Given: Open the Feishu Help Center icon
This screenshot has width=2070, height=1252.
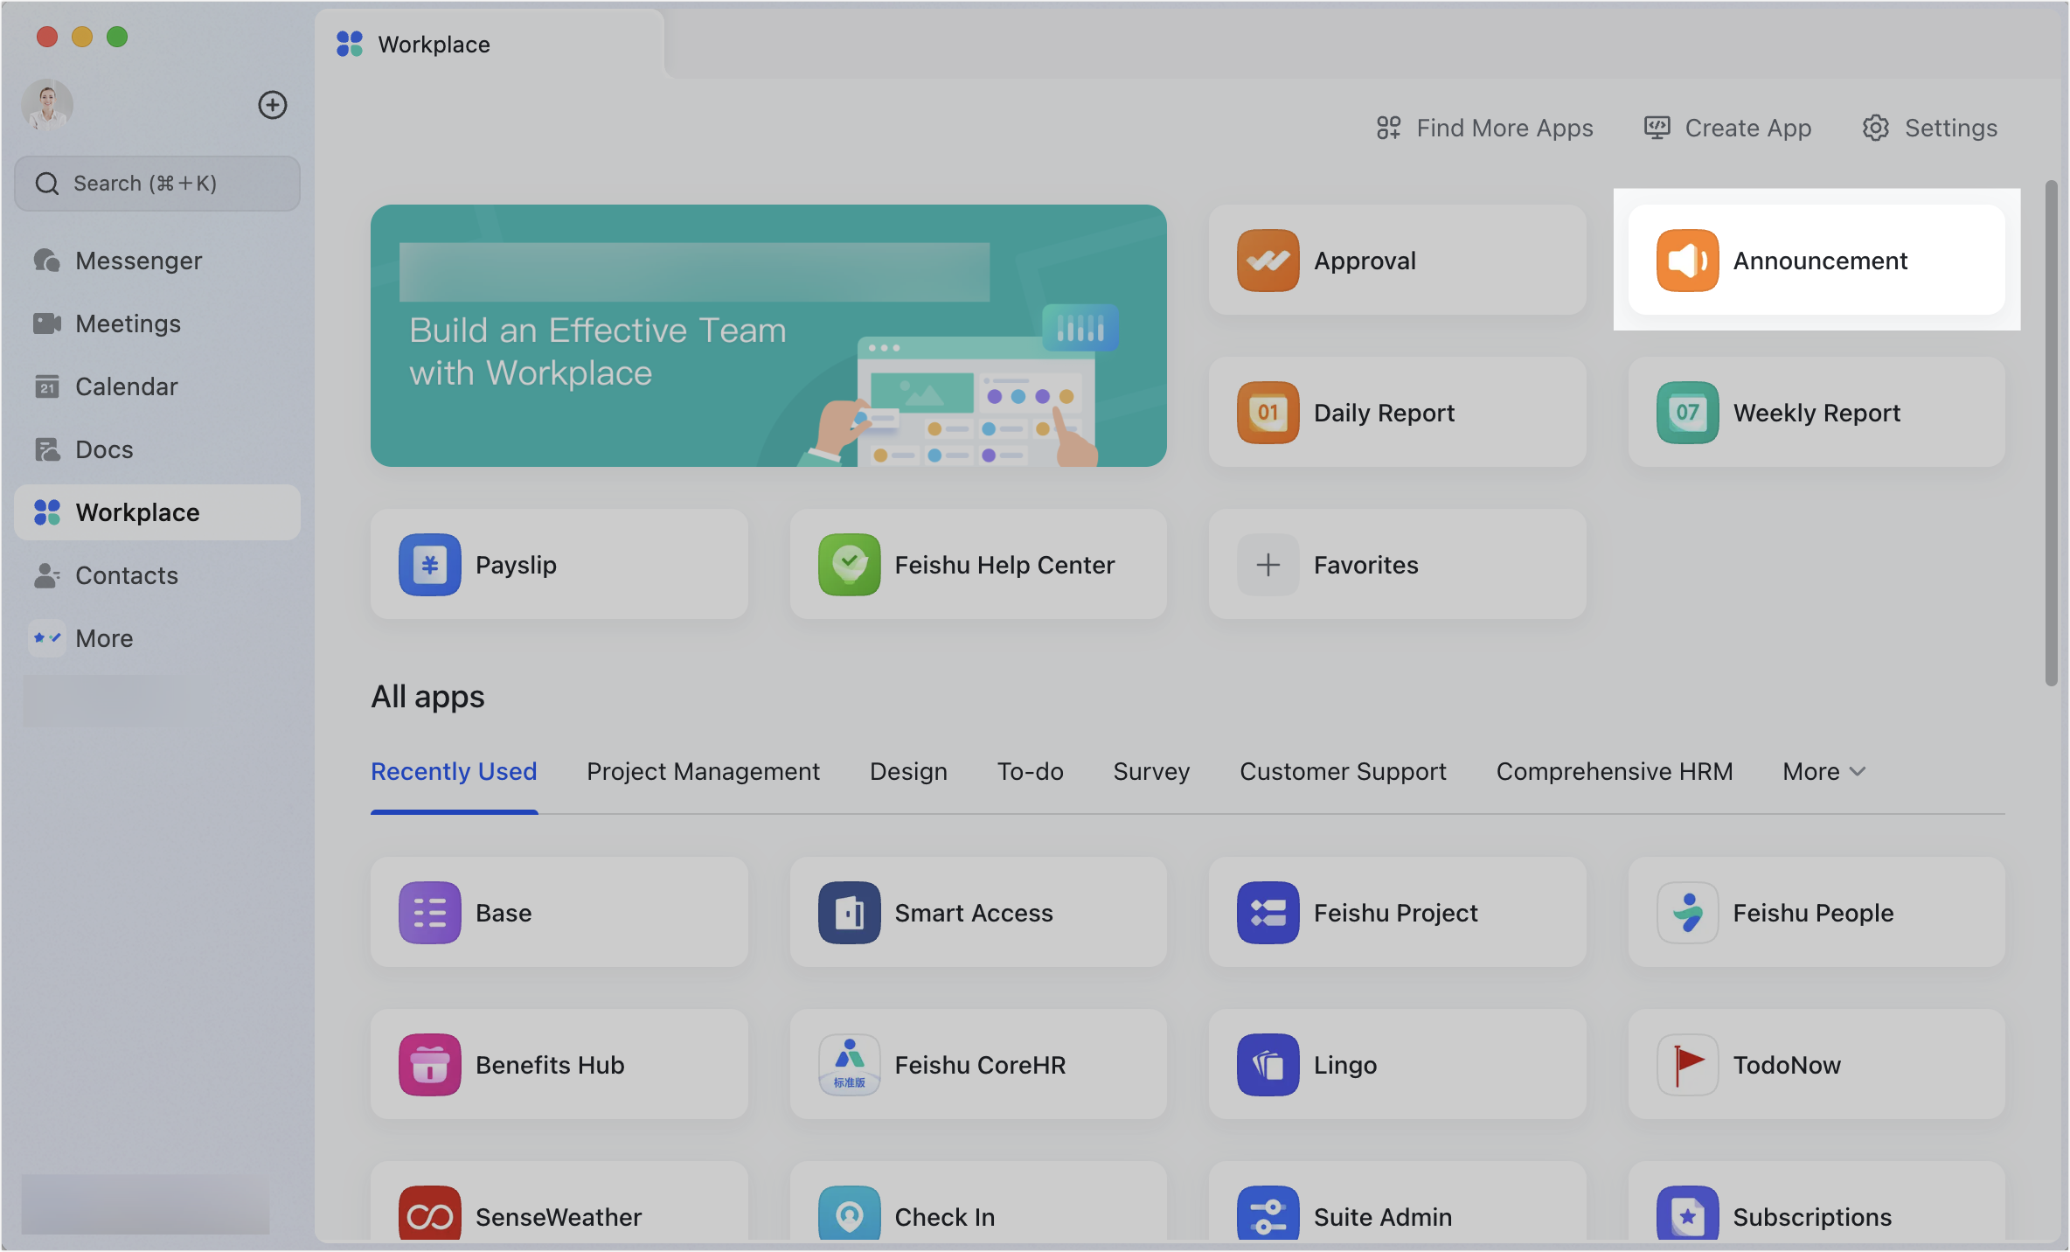Looking at the screenshot, I should tap(849, 565).
